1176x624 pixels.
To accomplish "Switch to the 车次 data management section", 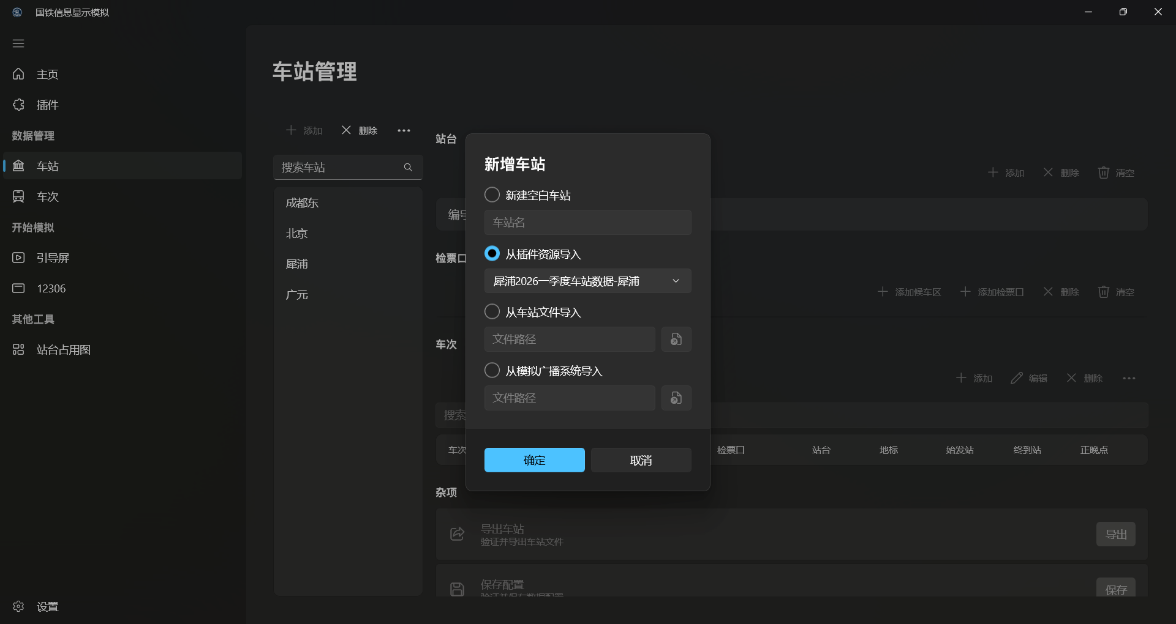I will 46,196.
